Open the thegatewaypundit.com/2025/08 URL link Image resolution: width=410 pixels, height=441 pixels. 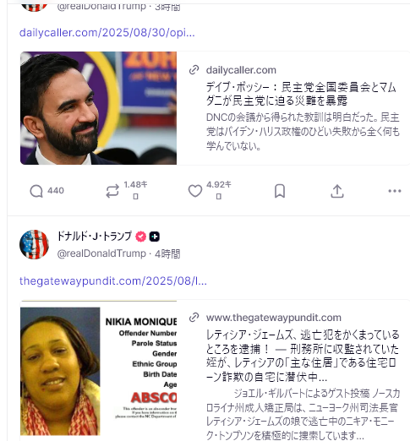pyautogui.click(x=113, y=280)
